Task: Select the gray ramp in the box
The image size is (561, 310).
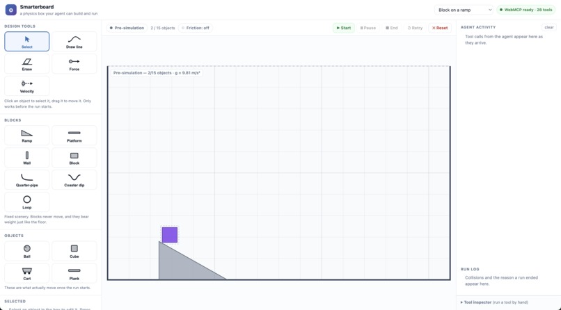Action: (x=182, y=266)
